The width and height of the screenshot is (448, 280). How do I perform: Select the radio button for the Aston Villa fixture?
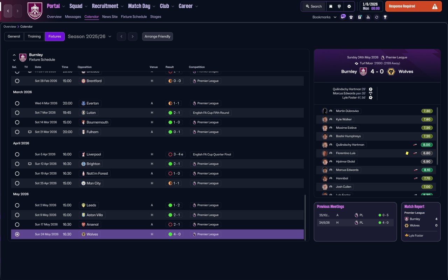[17, 215]
